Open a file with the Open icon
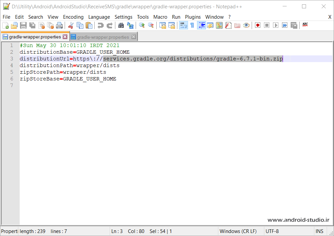The width and height of the screenshot is (334, 236). (14, 25)
